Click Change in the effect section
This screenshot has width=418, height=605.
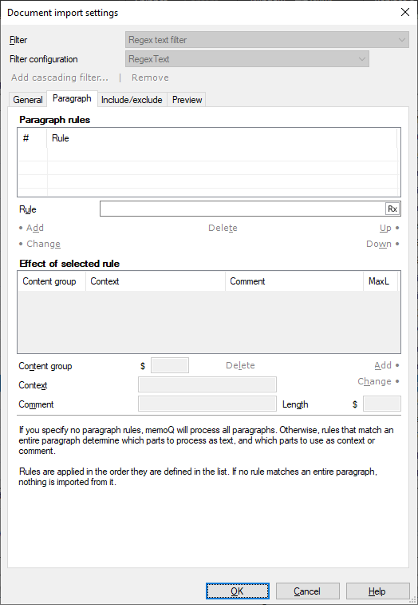[374, 381]
